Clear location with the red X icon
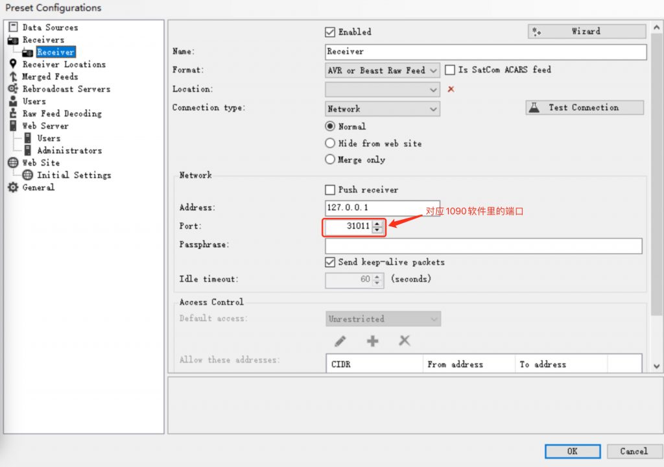 (451, 89)
